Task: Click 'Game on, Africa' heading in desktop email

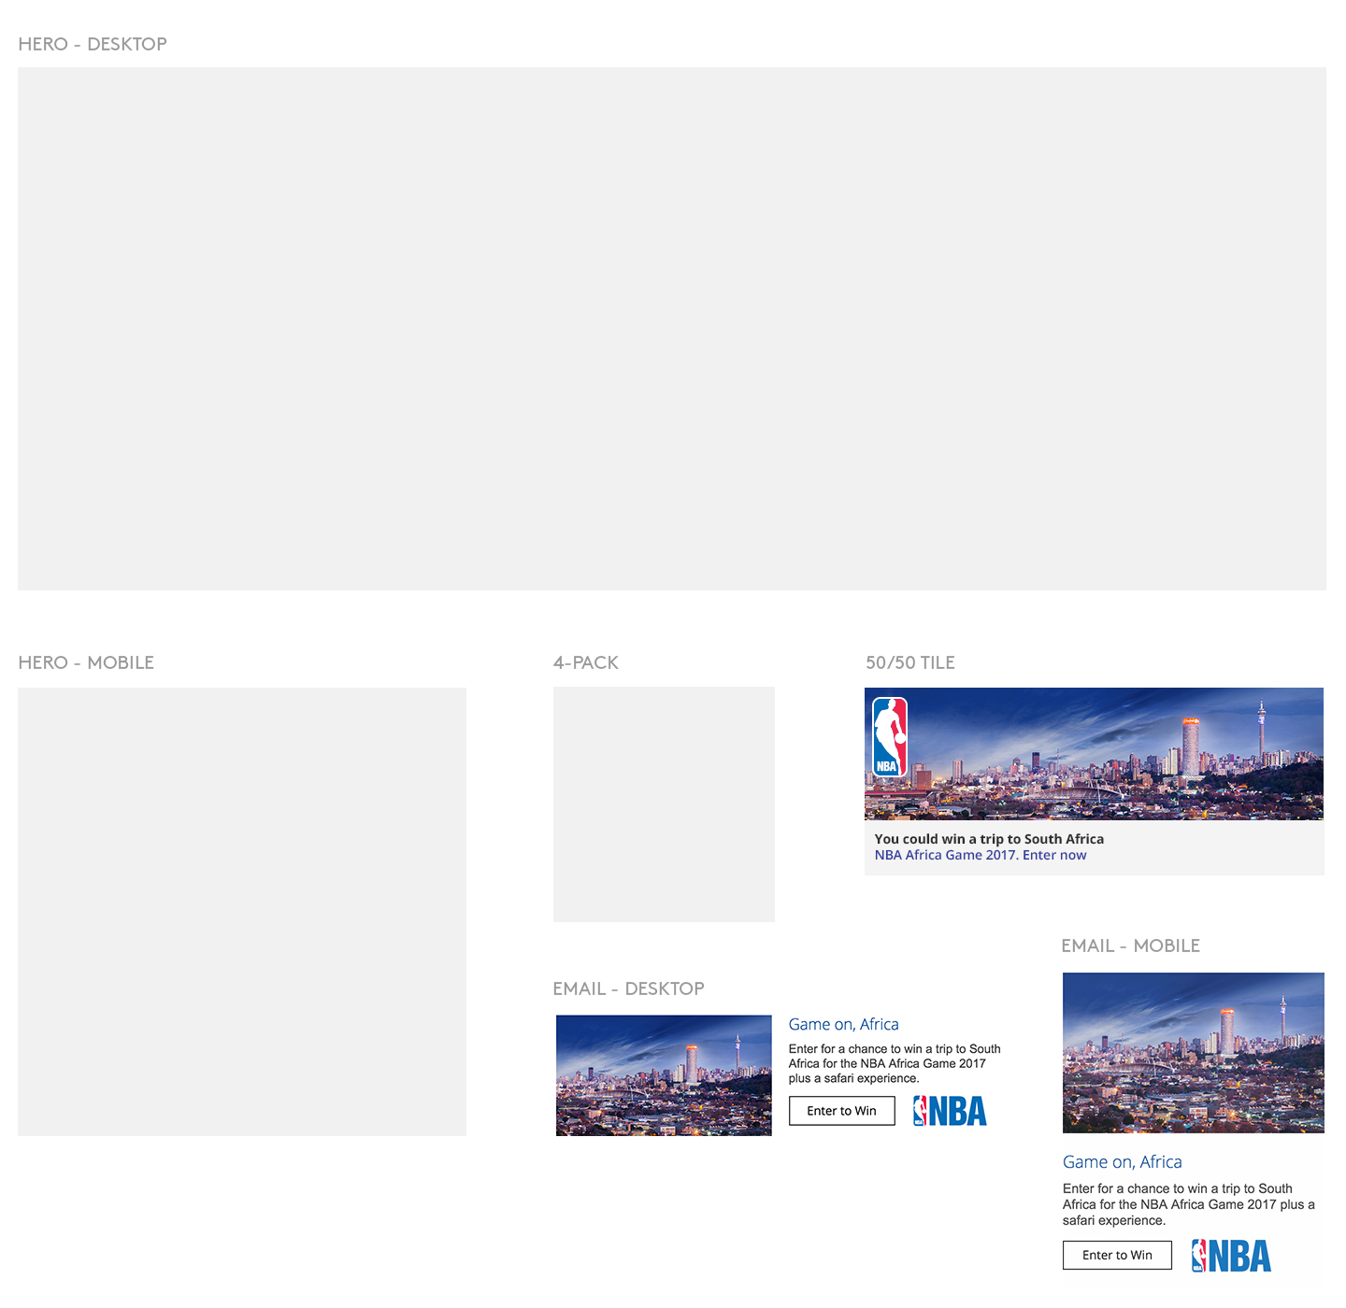Action: (x=843, y=1024)
